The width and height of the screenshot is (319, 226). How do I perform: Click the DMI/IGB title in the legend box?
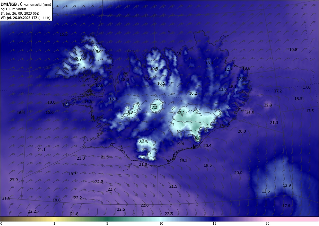(9, 4)
